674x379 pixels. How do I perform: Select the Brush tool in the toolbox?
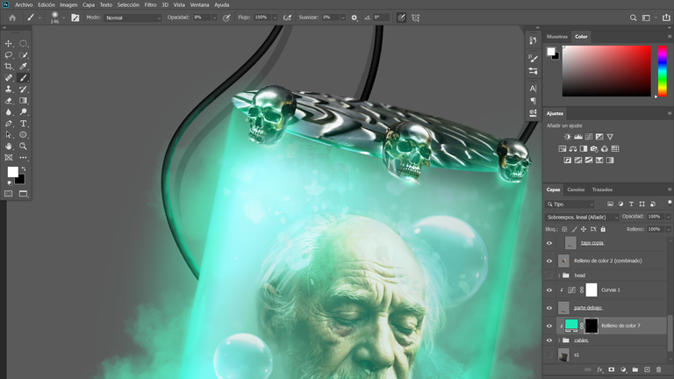coord(23,78)
